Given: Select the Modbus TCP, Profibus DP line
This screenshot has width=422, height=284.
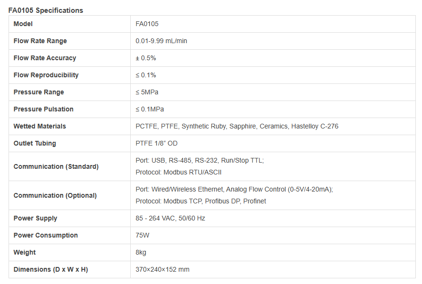Looking at the screenshot, I should 201,201.
